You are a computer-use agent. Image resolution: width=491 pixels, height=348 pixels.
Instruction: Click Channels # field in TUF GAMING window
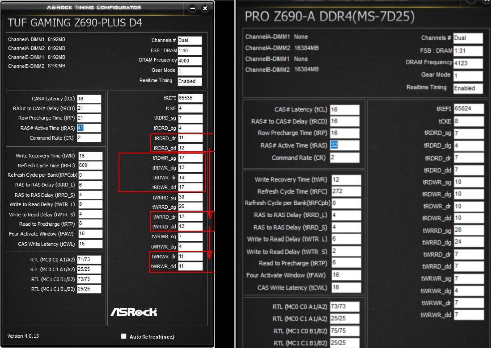point(190,40)
